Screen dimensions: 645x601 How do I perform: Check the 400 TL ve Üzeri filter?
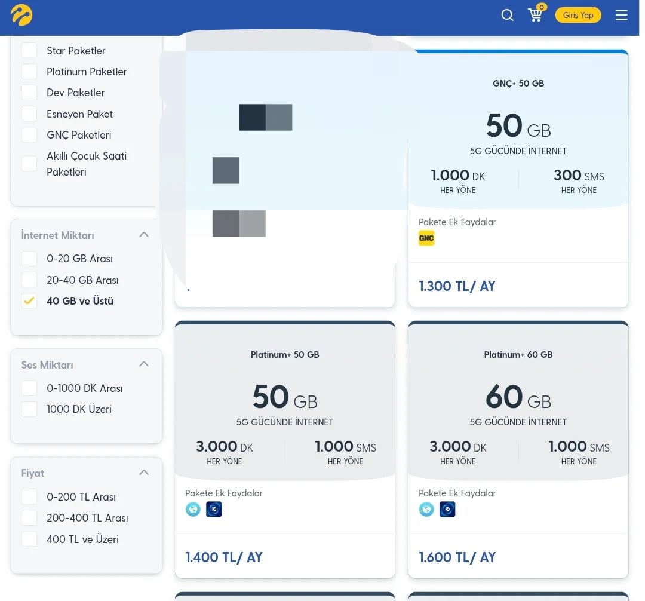click(29, 539)
